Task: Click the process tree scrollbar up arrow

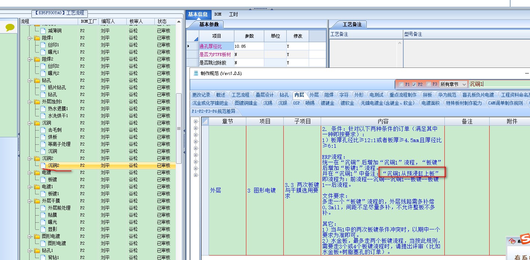Action: (179, 22)
